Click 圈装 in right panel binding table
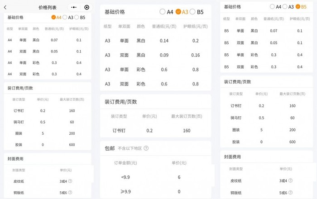 pos(236,130)
